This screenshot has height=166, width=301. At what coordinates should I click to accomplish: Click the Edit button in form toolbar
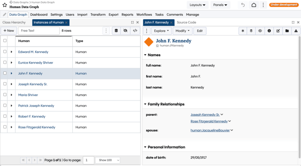pos(200,31)
